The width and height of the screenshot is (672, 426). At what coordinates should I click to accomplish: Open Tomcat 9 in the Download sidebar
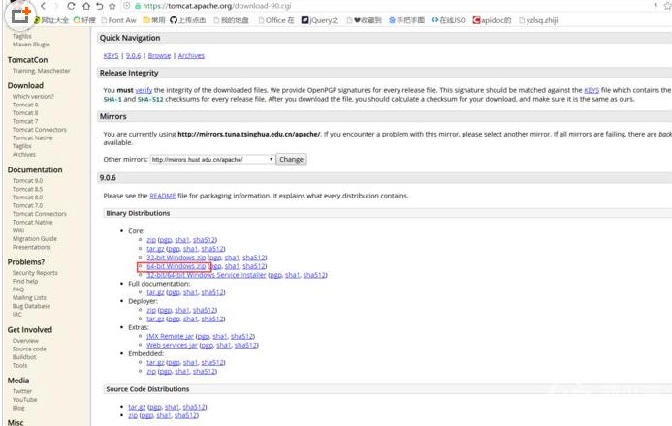[x=25, y=105]
